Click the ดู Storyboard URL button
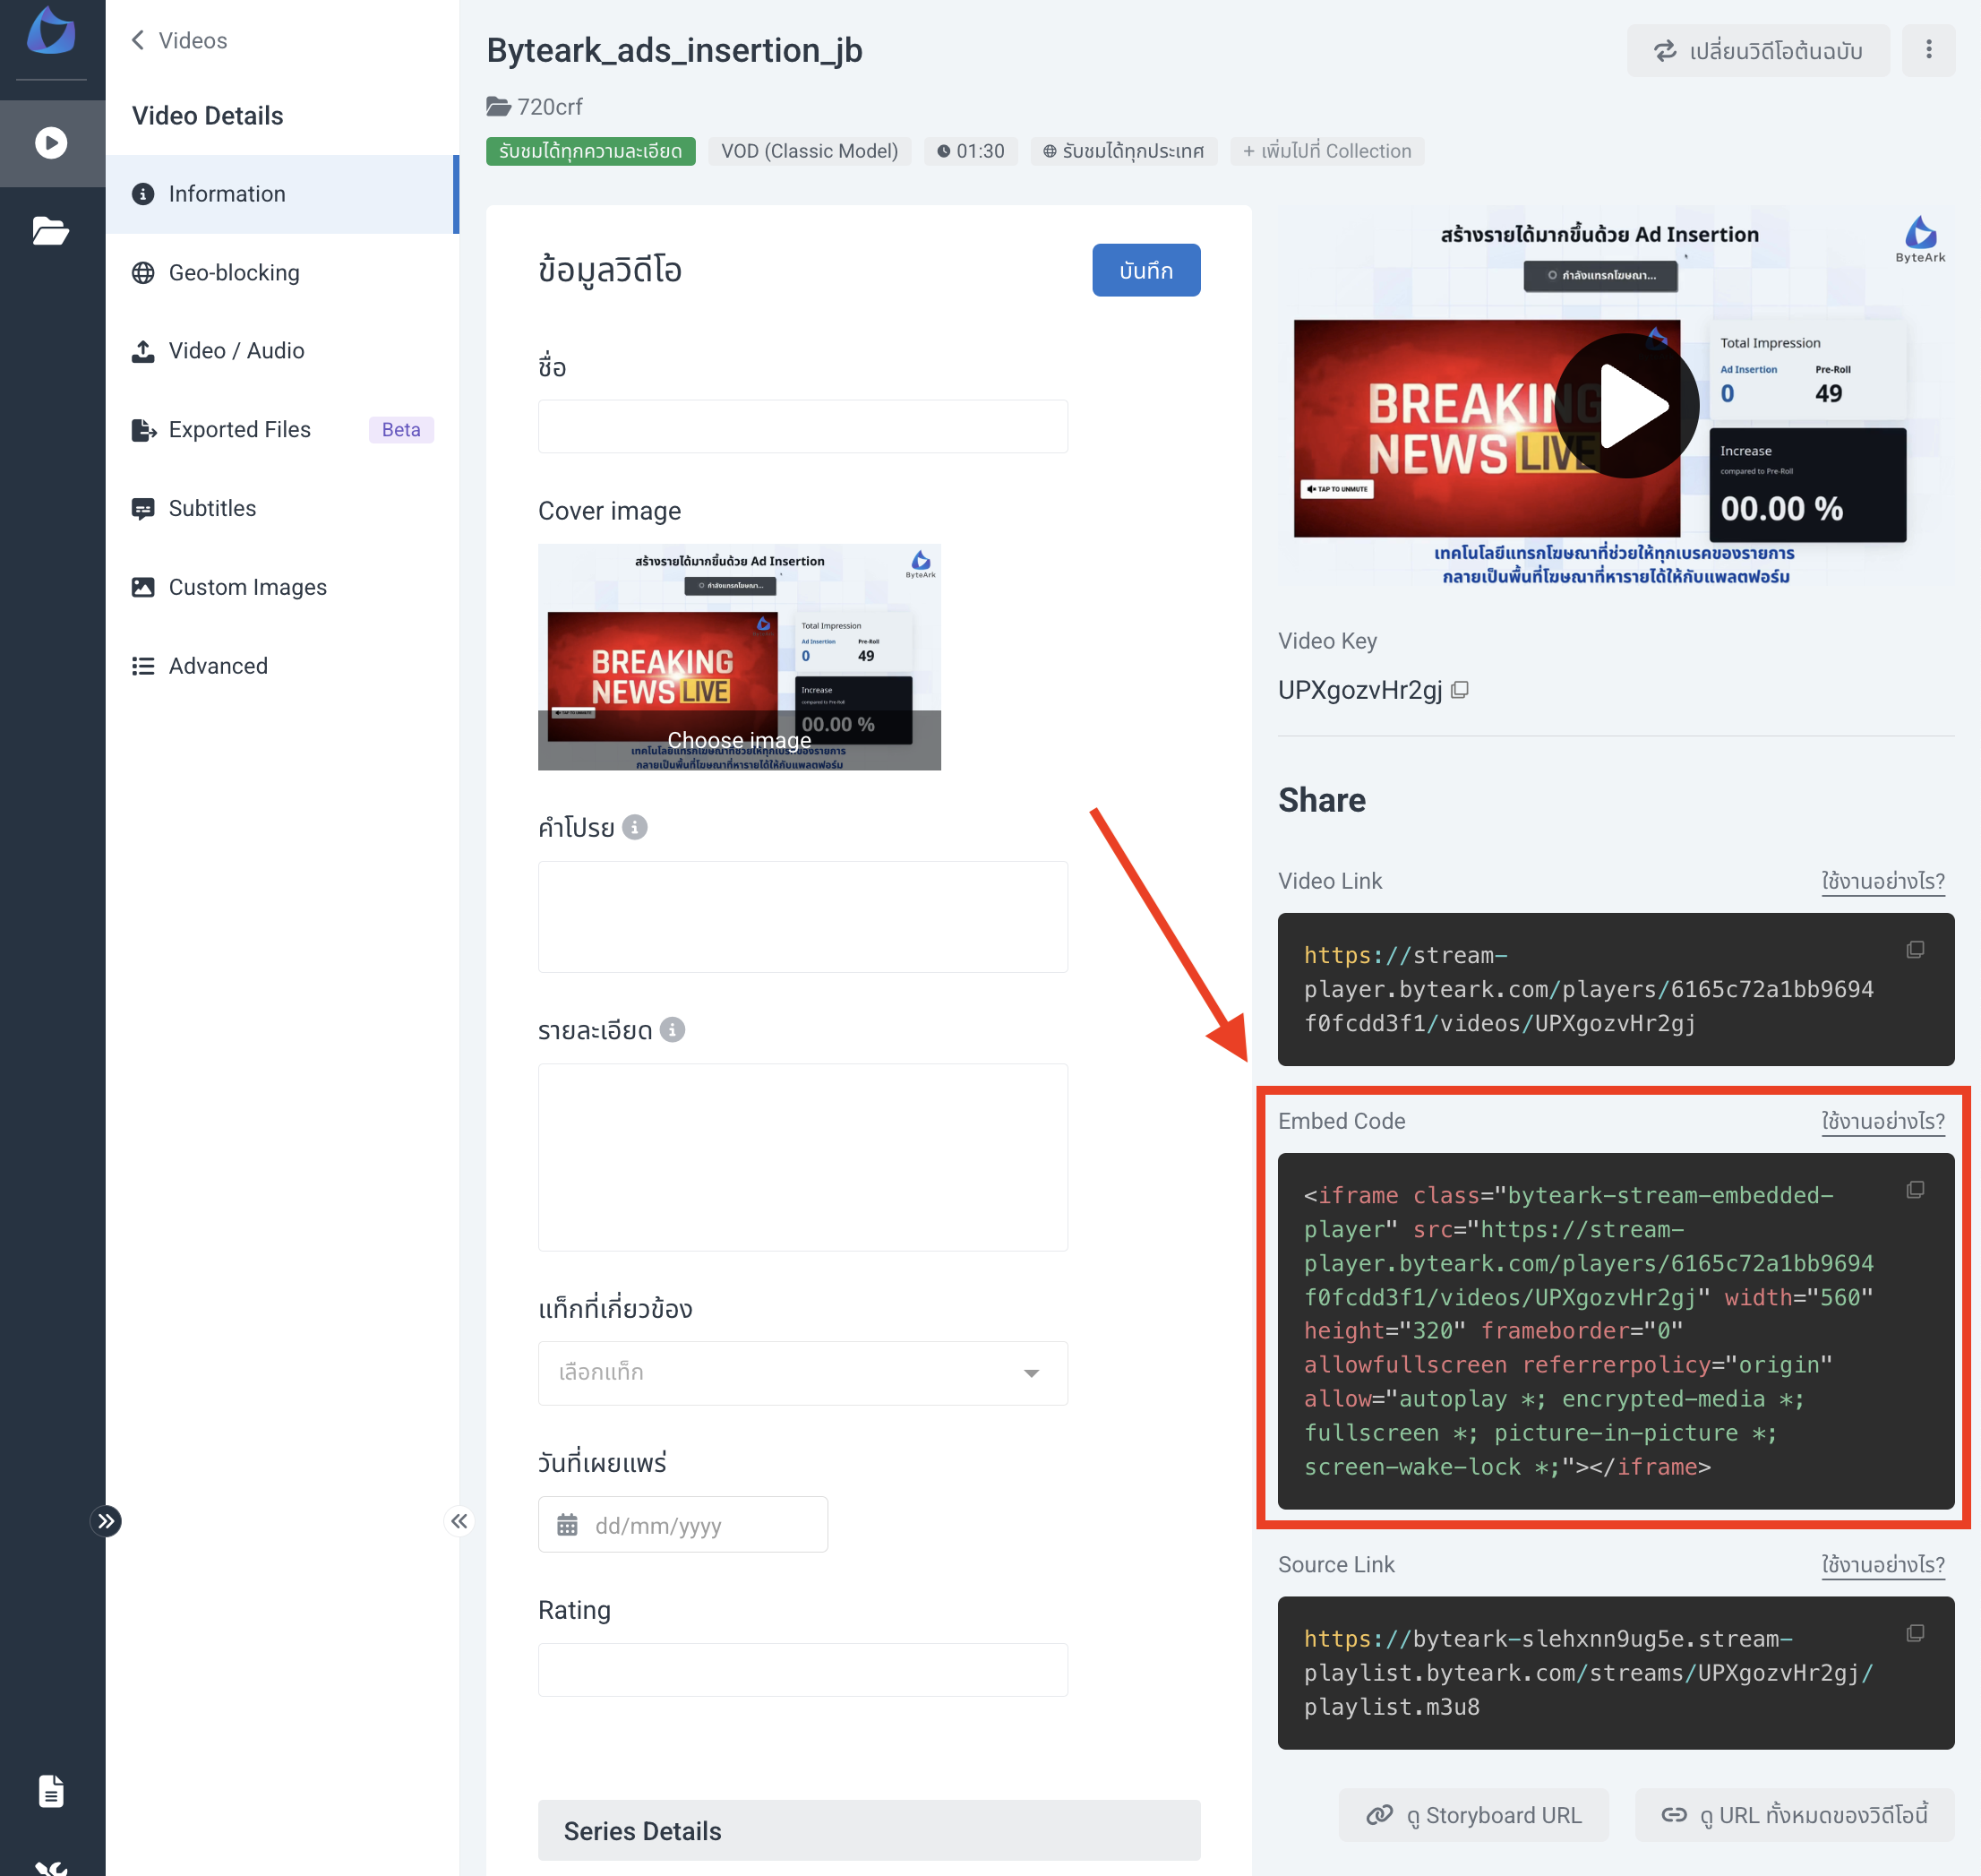Screen dimensions: 1981x1876 pyautogui.click(x=1474, y=1815)
